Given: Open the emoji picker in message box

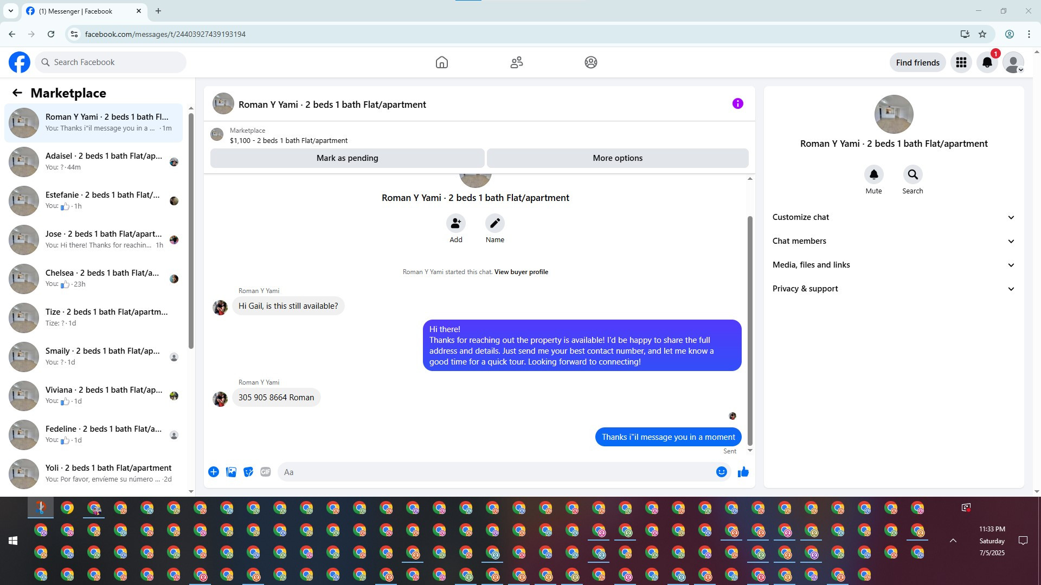Looking at the screenshot, I should [x=721, y=472].
